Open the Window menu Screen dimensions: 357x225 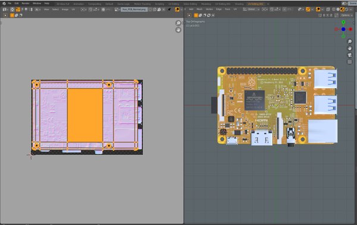(37, 4)
